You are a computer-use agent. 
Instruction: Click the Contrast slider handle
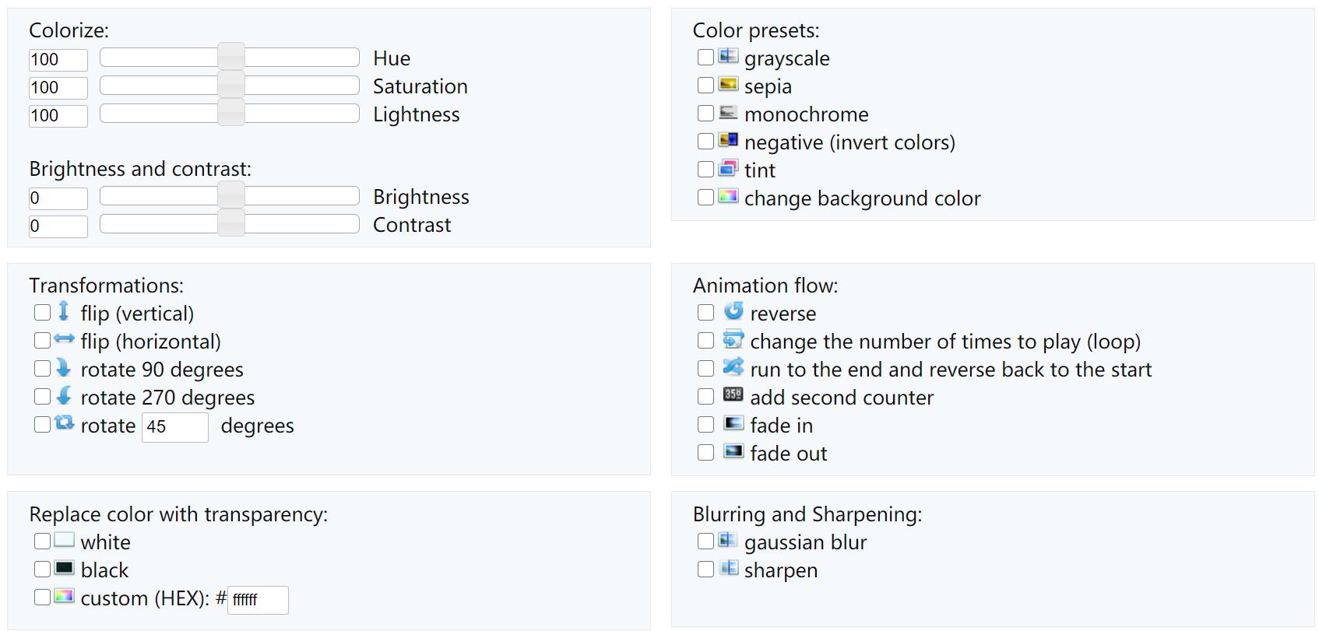click(230, 224)
